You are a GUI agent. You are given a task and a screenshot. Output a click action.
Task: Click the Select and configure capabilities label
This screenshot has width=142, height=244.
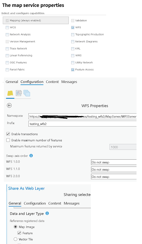tap(23, 13)
